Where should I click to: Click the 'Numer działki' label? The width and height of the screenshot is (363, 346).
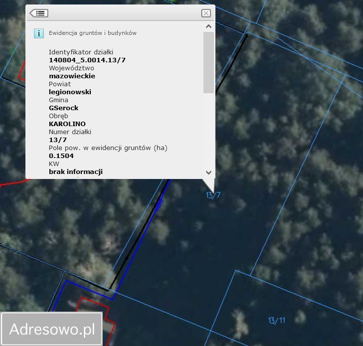click(70, 132)
